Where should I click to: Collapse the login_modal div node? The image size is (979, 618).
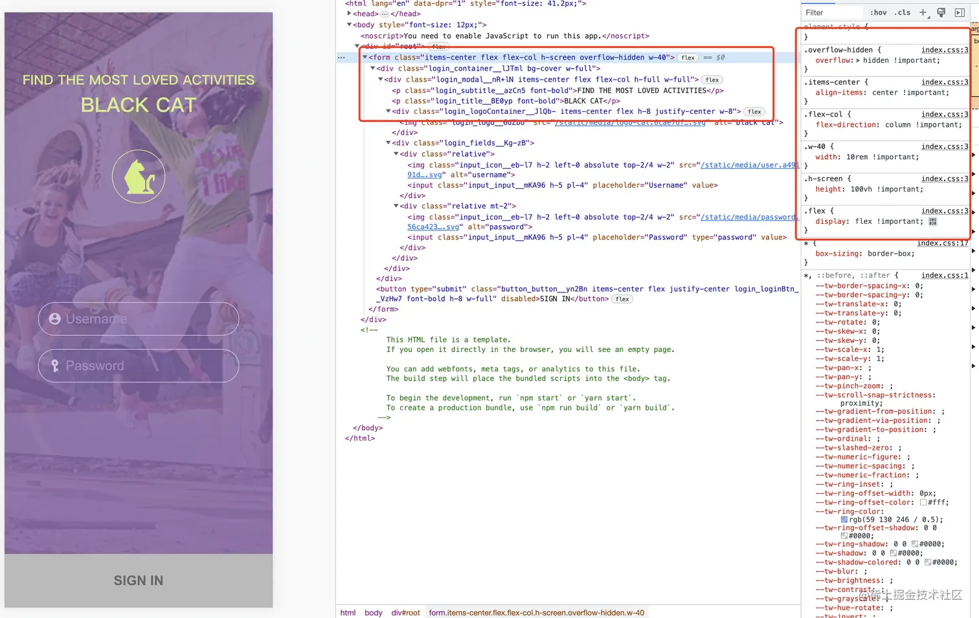(381, 80)
